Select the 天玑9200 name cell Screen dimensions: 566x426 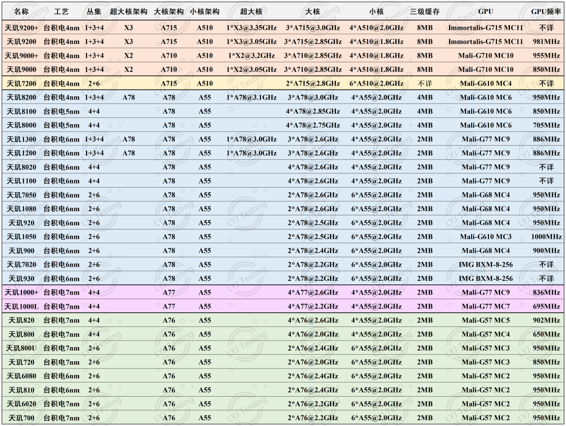(21, 41)
